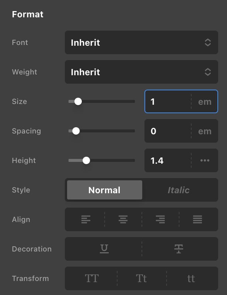Image resolution: width=227 pixels, height=295 pixels.
Task: Click the Height slider handle
Action: point(86,160)
